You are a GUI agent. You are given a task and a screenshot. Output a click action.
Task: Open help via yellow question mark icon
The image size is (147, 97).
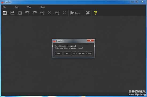pyautogui.click(x=95, y=13)
